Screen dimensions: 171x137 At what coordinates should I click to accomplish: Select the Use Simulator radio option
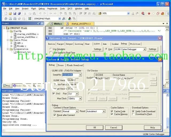(50, 49)
